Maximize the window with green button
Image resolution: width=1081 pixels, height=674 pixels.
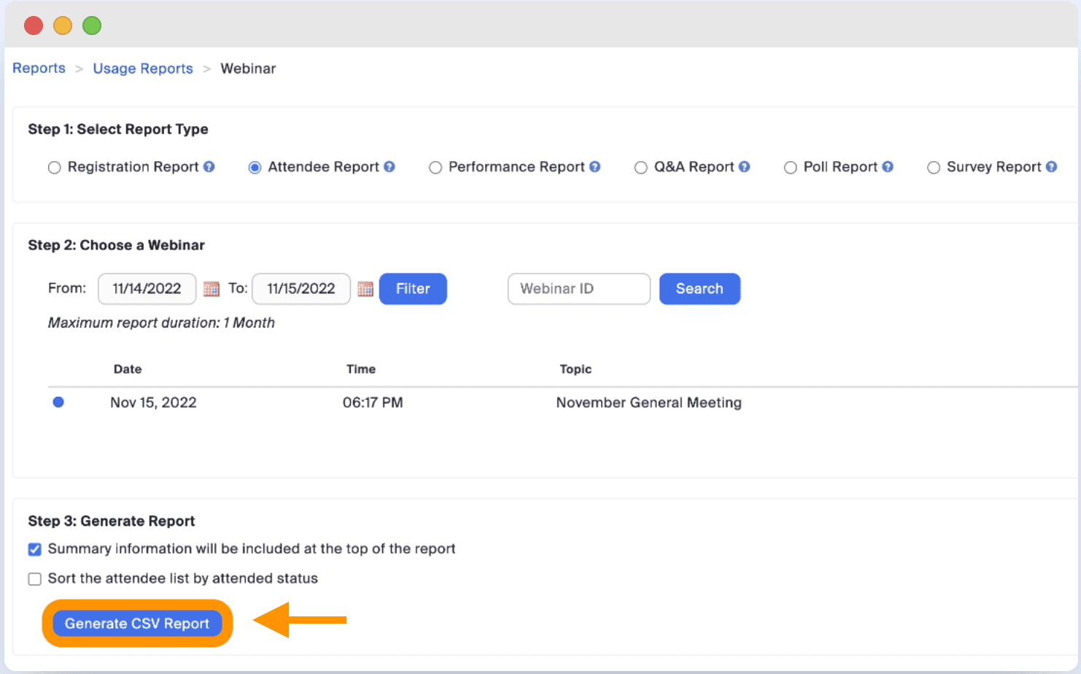coord(92,26)
